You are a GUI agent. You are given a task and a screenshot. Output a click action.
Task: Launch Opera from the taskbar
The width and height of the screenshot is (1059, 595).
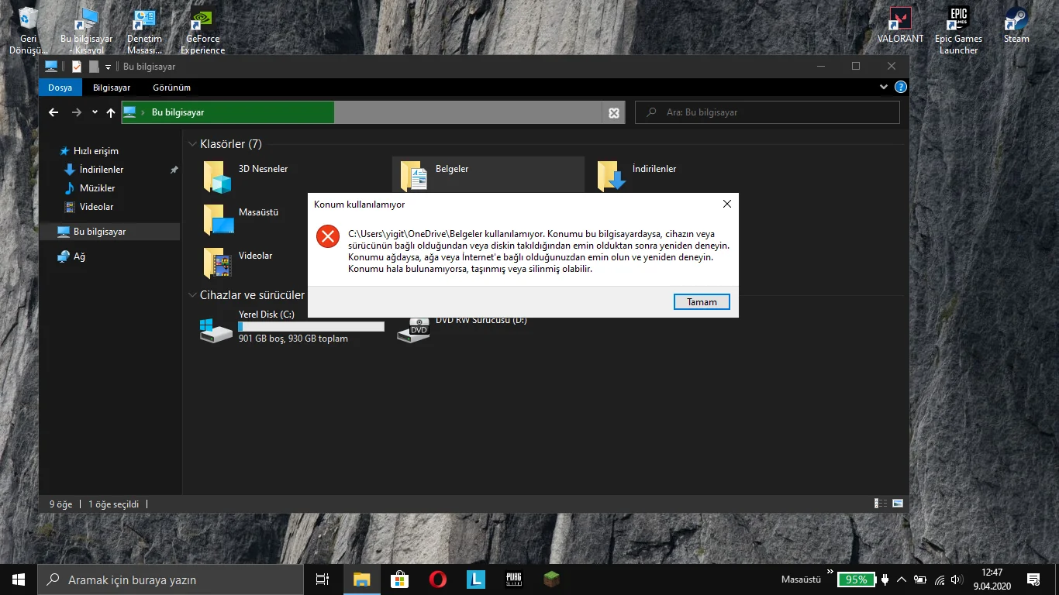pos(438,580)
